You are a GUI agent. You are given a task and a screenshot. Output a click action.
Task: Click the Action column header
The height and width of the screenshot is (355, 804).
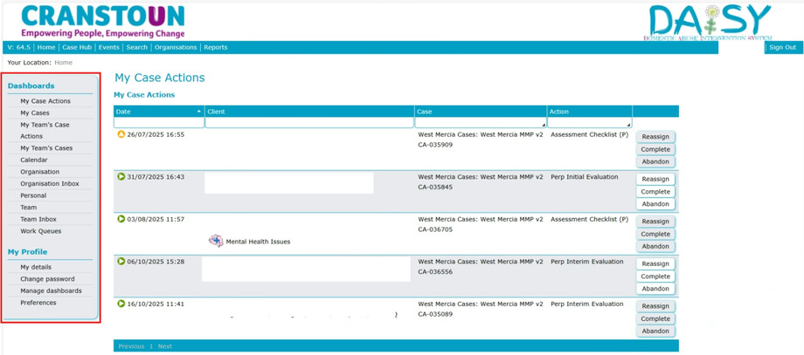point(590,112)
